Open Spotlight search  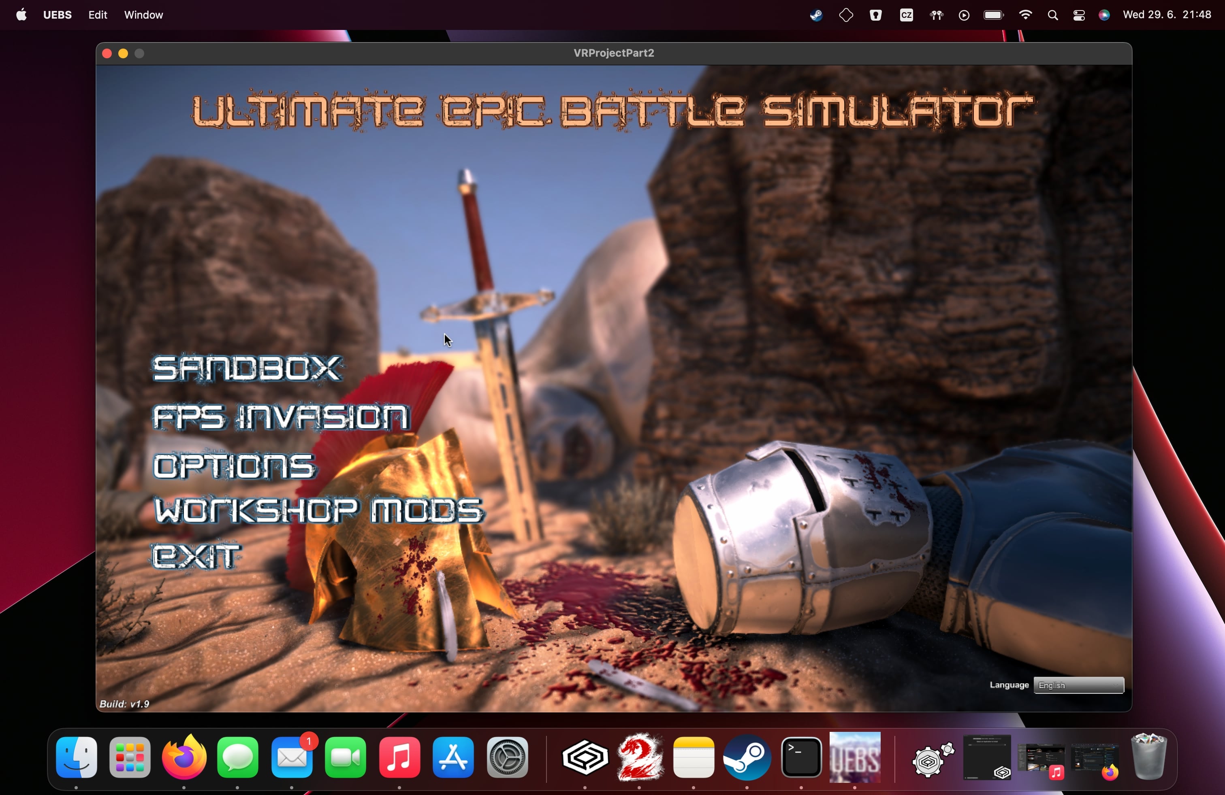[x=1052, y=15]
